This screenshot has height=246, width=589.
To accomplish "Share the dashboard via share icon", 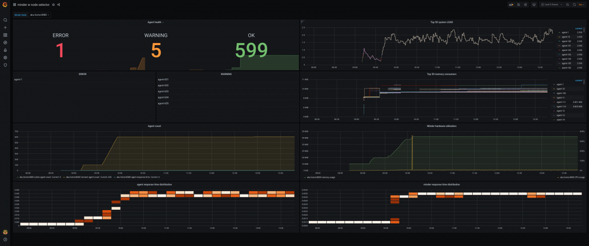I will tap(59, 4).
